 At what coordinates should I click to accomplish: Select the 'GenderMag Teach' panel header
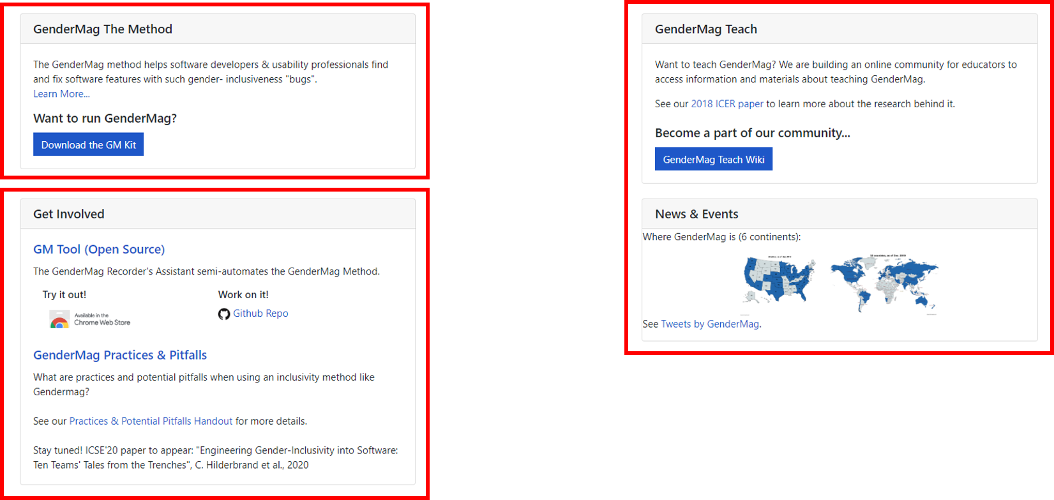point(705,29)
